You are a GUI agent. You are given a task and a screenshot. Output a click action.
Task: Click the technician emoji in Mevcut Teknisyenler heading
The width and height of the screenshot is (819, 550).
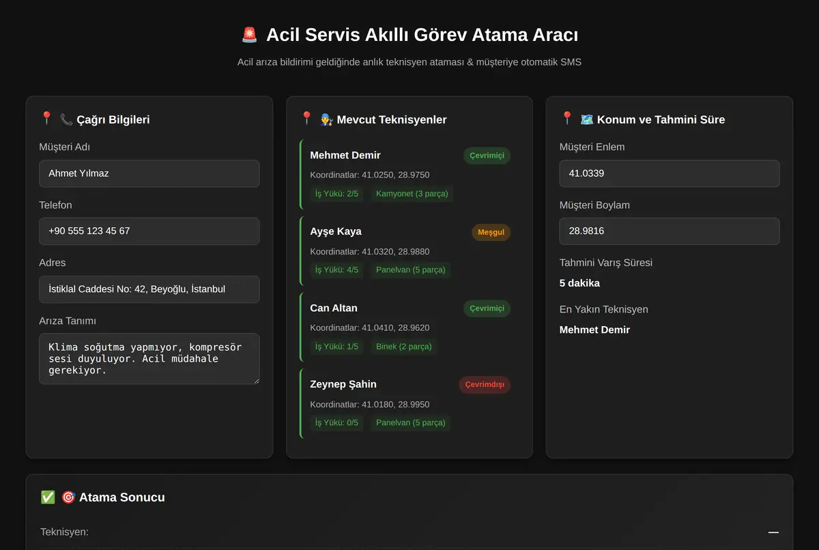(x=326, y=119)
